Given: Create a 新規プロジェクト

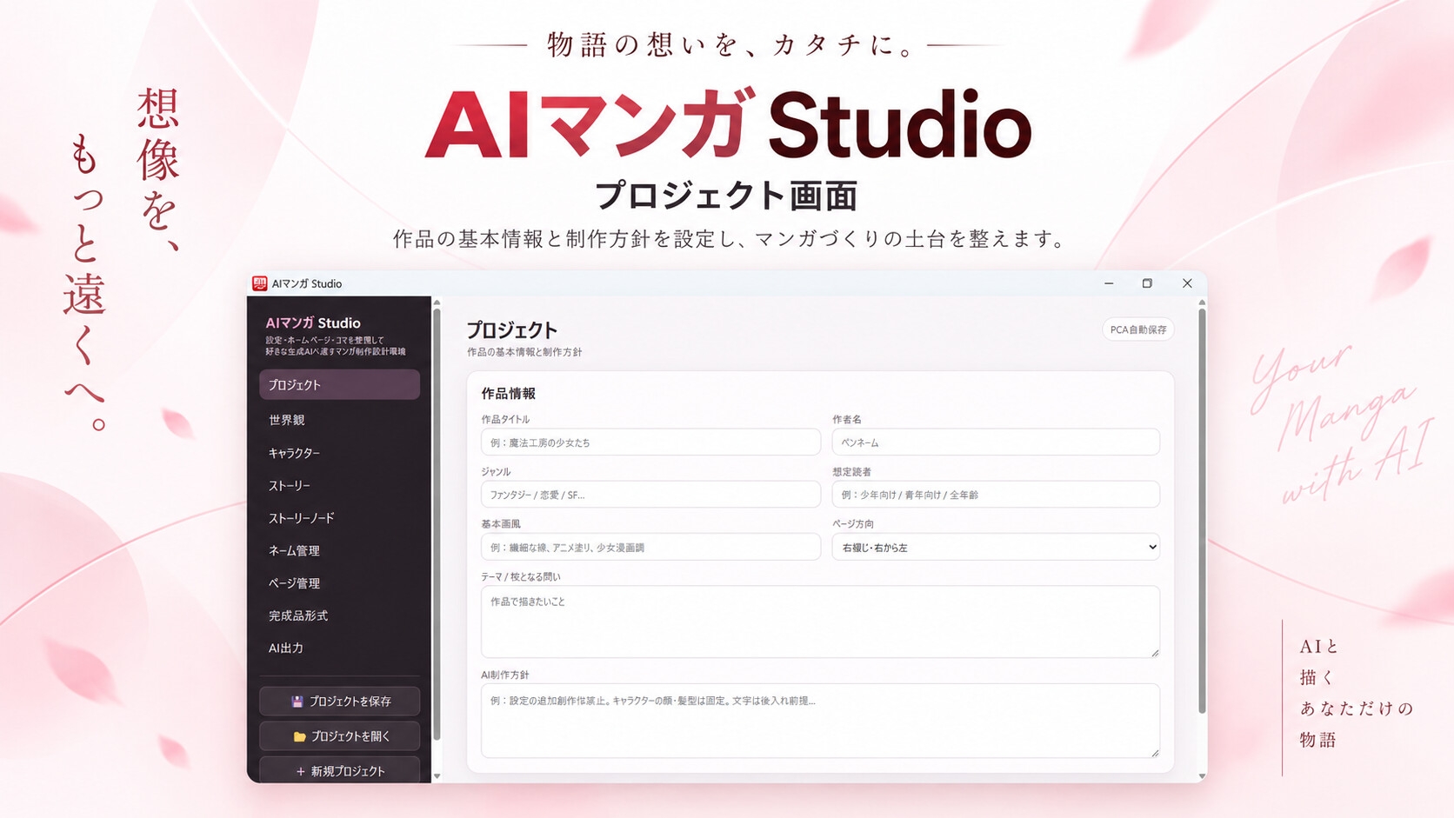Looking at the screenshot, I should pyautogui.click(x=339, y=770).
